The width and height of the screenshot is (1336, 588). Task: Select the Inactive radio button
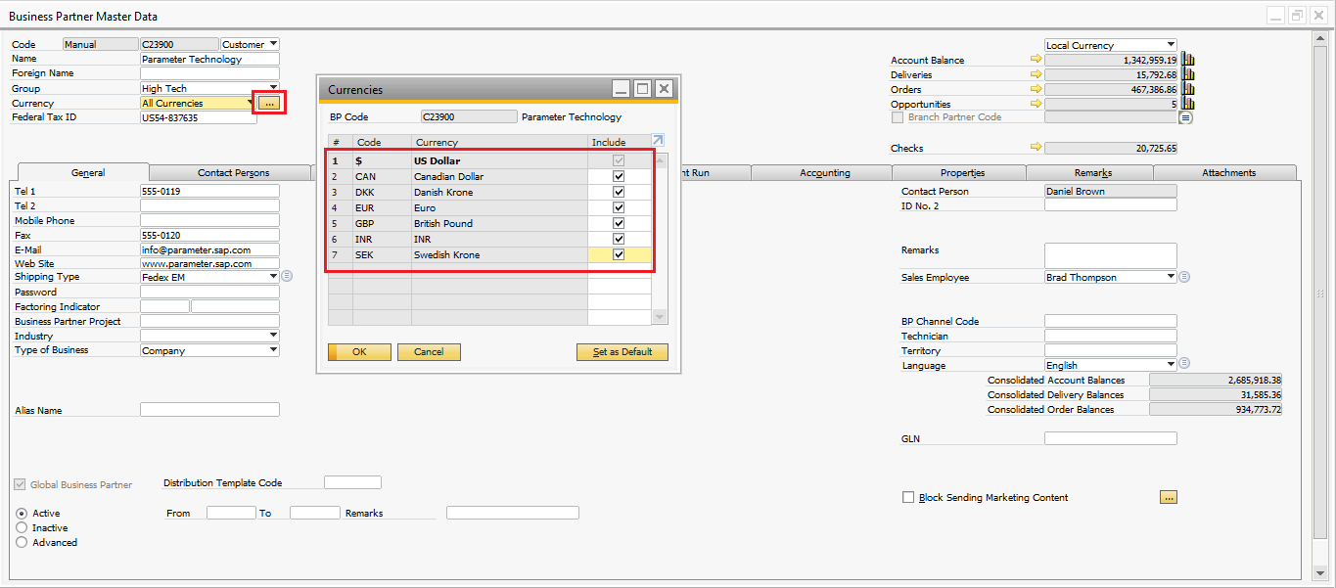22,527
